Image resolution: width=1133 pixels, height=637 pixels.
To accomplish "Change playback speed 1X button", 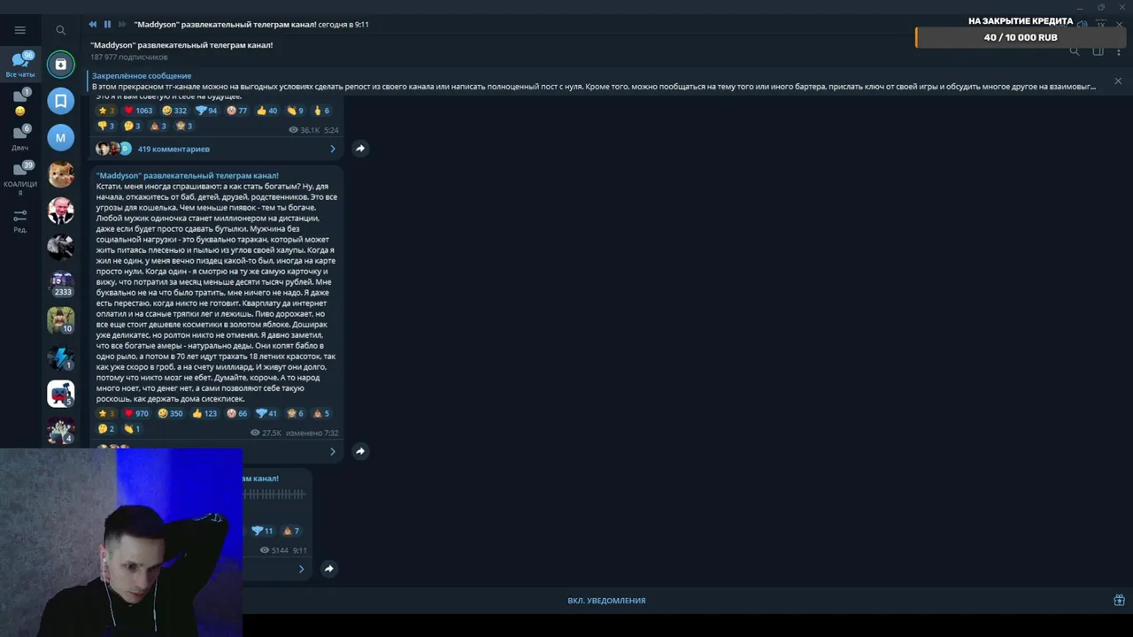I will [x=1101, y=24].
